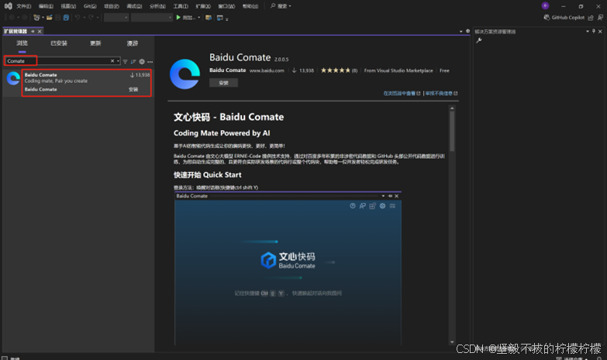The height and width of the screenshot is (360, 607).
Task: Open the undo history dropdown arrow
Action: pos(84,17)
